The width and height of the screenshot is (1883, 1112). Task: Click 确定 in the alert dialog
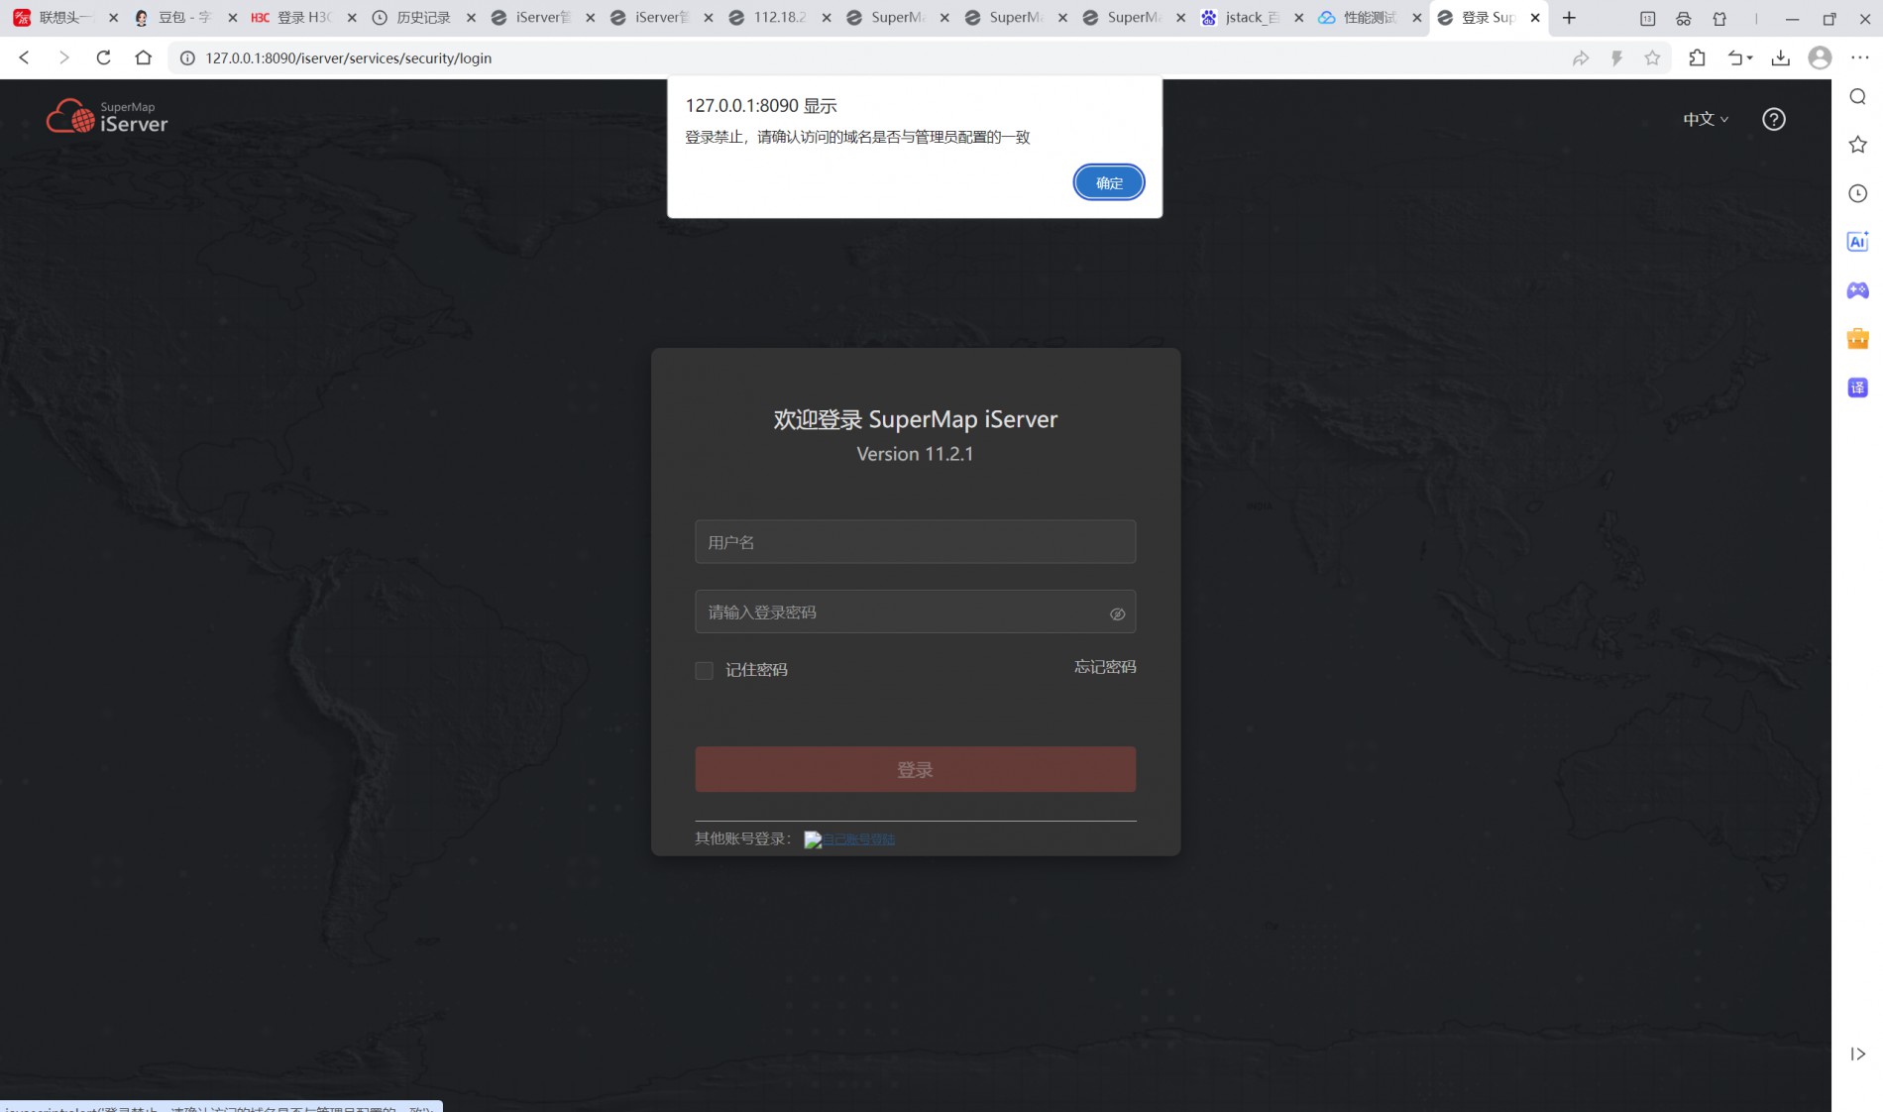[1108, 182]
